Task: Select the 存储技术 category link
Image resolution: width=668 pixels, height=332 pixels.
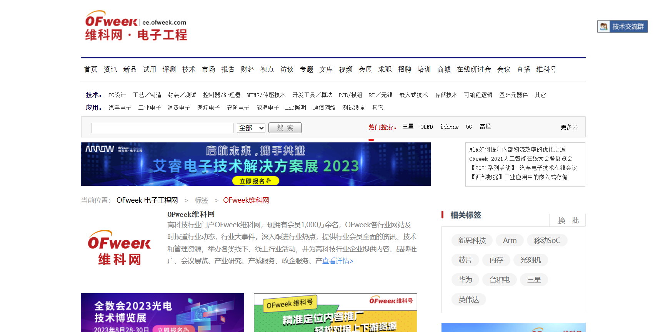Action: tap(446, 95)
